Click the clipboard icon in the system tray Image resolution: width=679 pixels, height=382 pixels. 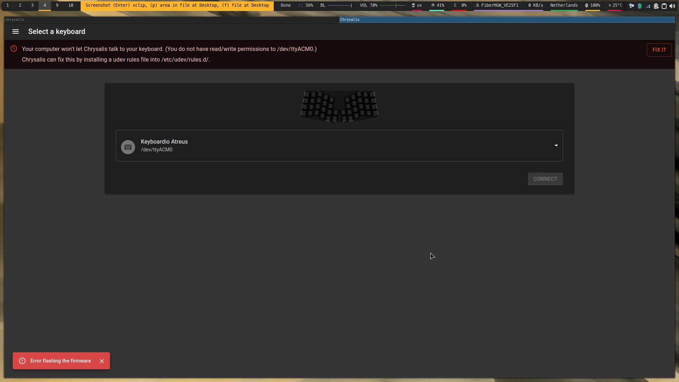pyautogui.click(x=664, y=6)
